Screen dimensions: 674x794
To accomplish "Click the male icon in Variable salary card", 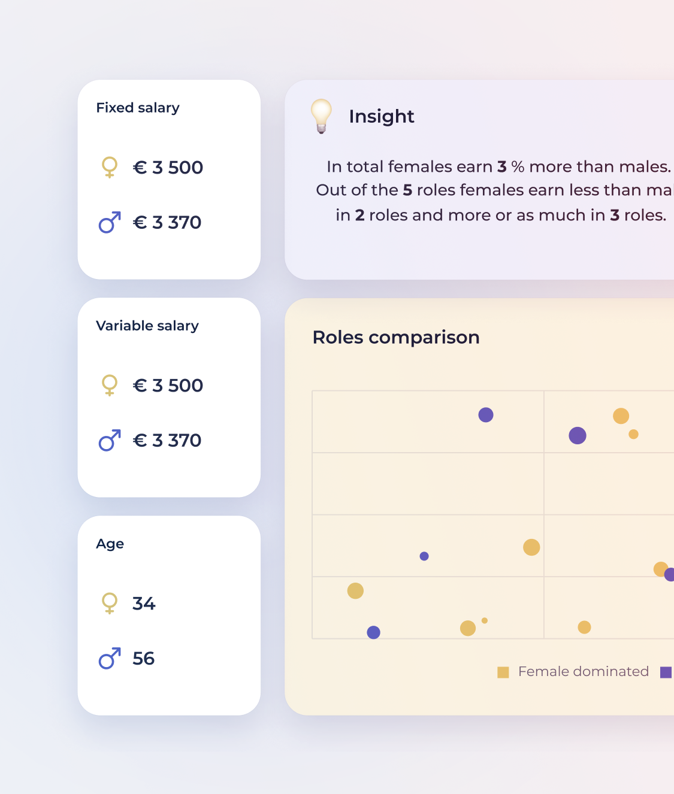I will 110,440.
